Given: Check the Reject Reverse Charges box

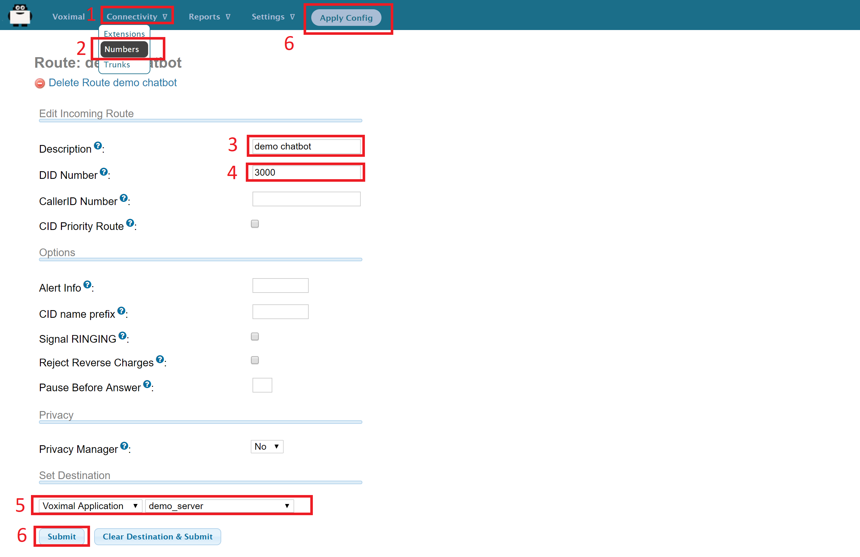Looking at the screenshot, I should [255, 360].
